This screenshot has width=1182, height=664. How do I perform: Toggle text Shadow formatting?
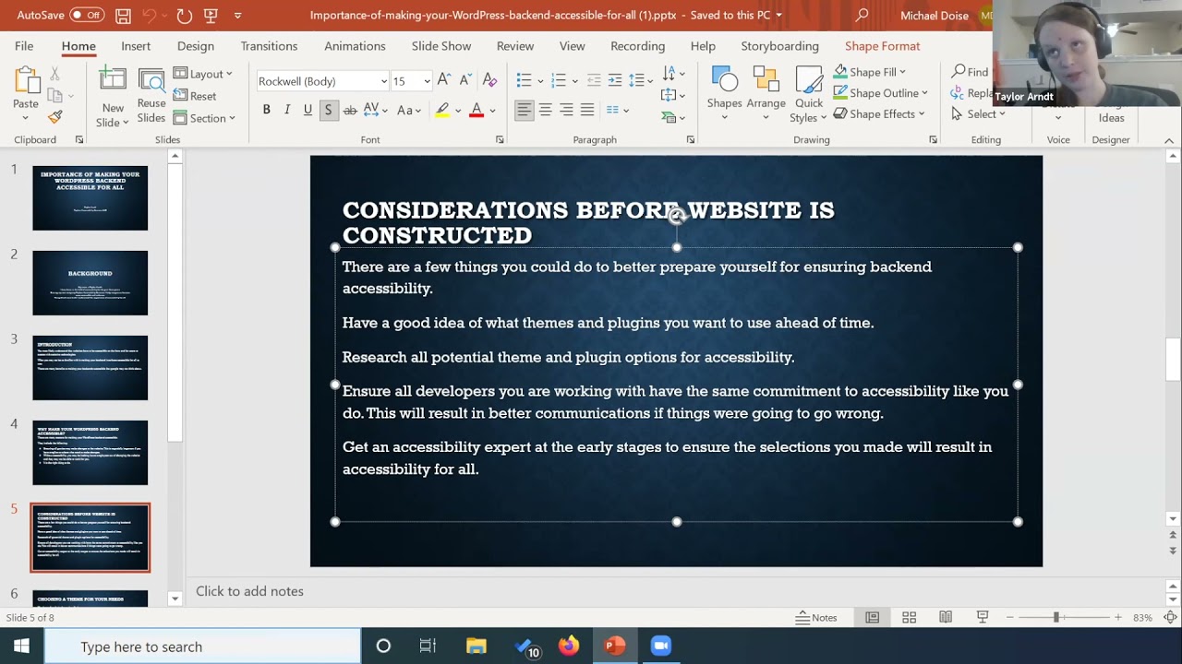tap(328, 110)
